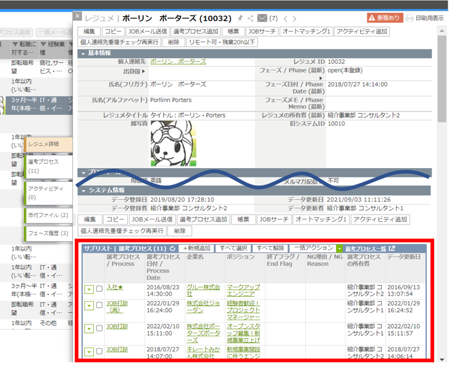The image size is (449, 366).
Task: Collapse the 基本情報 section
Action: (84, 53)
